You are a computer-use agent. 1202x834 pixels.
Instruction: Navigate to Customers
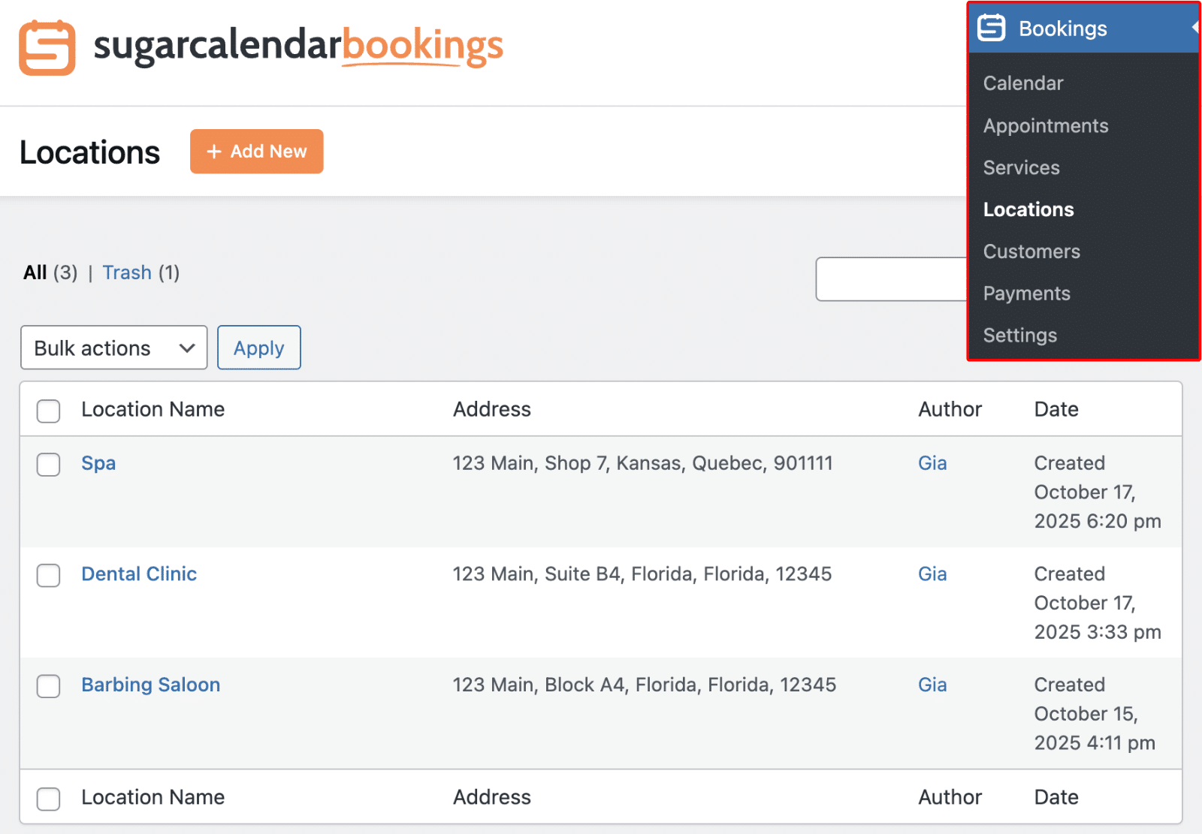click(x=1031, y=251)
